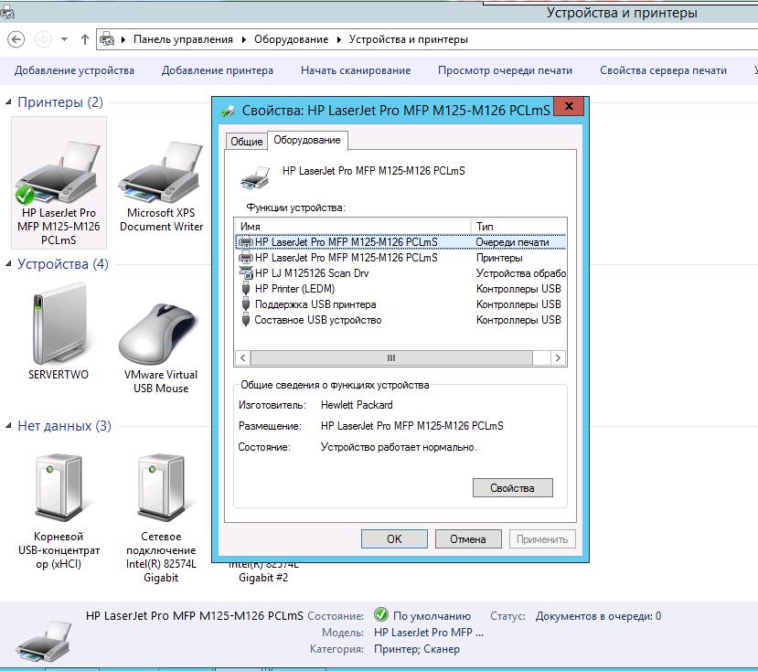Screen dimensions: 758x671
Task: Click Просмотр очереди печати in the toolbar
Action: click(x=505, y=70)
